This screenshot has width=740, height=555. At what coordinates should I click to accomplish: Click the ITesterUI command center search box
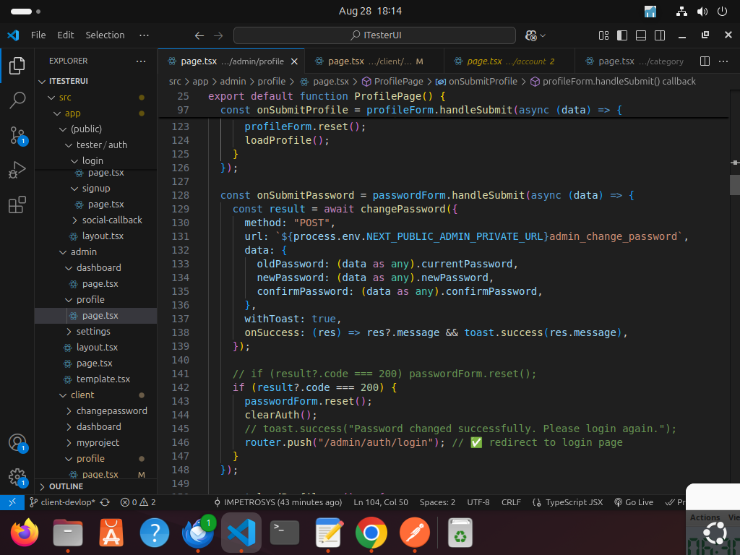coord(374,35)
